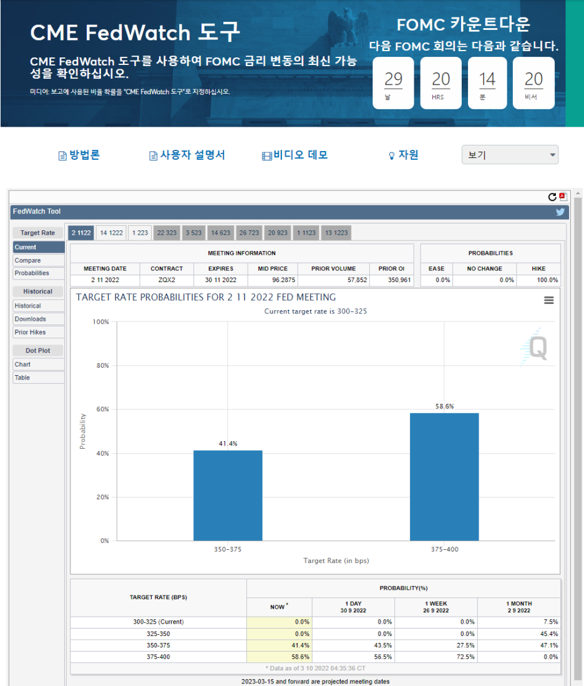Select the 1 1123 meeting tab

tap(306, 233)
